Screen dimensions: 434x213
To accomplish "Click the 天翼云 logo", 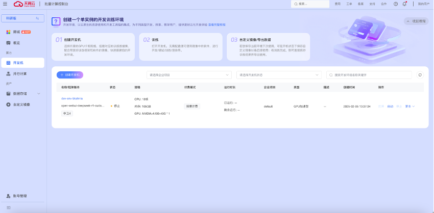I will pyautogui.click(x=25, y=4).
